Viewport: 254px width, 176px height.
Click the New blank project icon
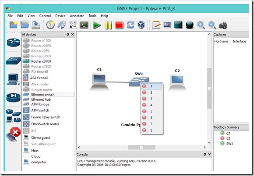tap(14, 25)
